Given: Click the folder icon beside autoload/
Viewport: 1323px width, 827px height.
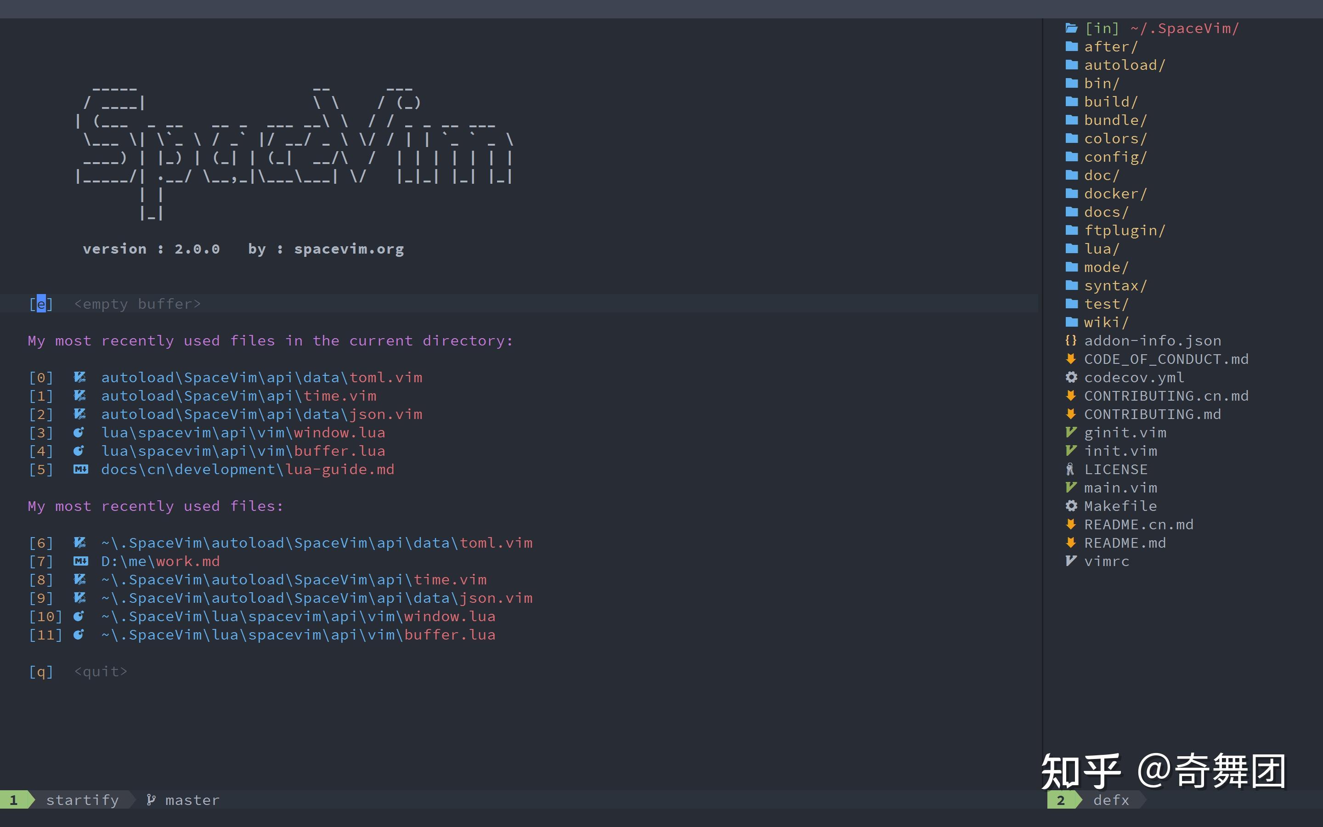Looking at the screenshot, I should [1072, 65].
